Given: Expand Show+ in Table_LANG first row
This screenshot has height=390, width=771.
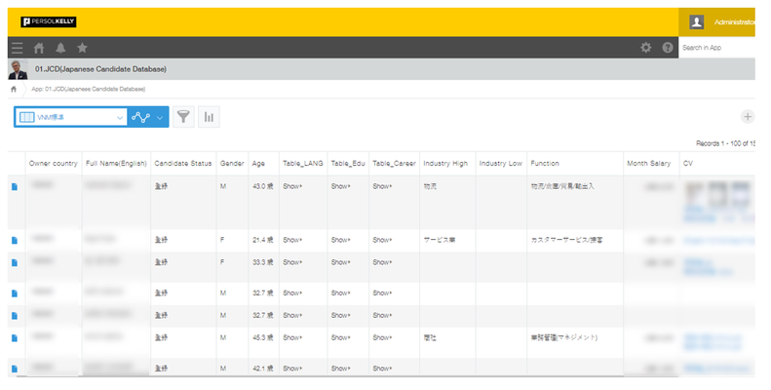Looking at the screenshot, I should tap(292, 184).
